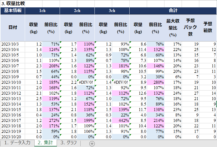Add a new sheet with plus icon

[92, 144]
